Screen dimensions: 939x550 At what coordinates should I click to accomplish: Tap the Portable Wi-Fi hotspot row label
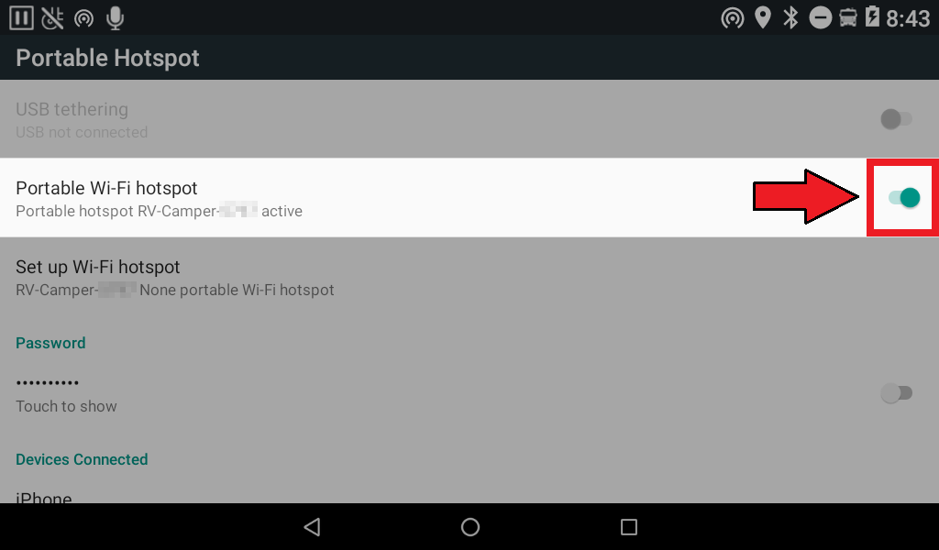coord(106,189)
